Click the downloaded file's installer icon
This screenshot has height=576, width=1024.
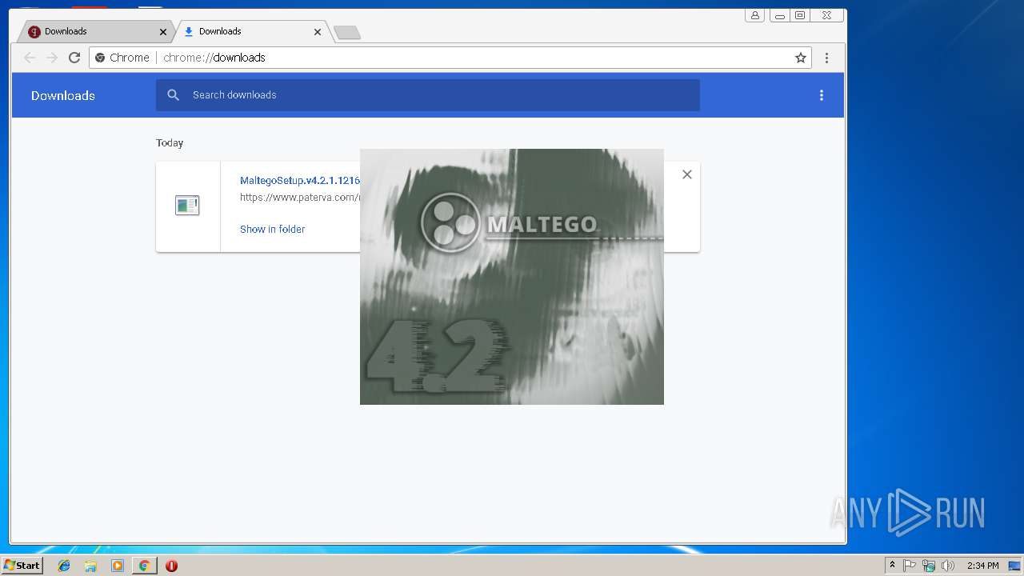click(x=187, y=206)
